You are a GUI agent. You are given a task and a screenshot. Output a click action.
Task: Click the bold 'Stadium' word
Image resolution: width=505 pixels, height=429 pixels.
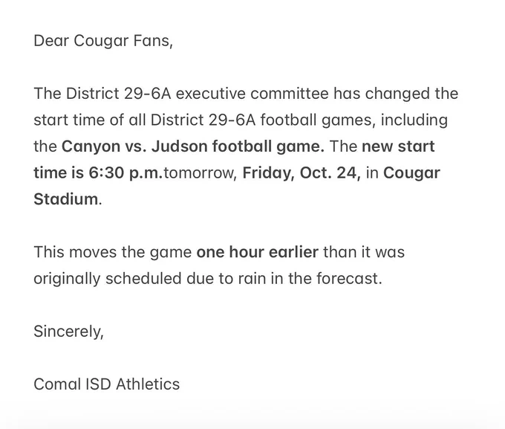pyautogui.click(x=66, y=199)
